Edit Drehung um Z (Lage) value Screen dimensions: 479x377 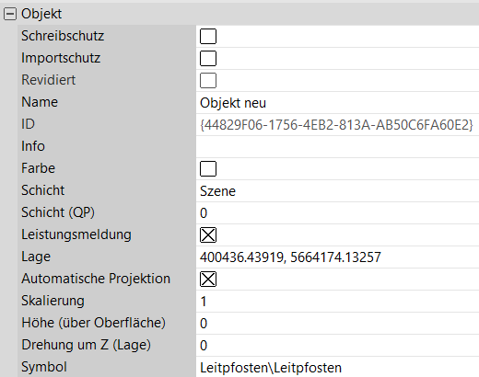tap(337, 346)
